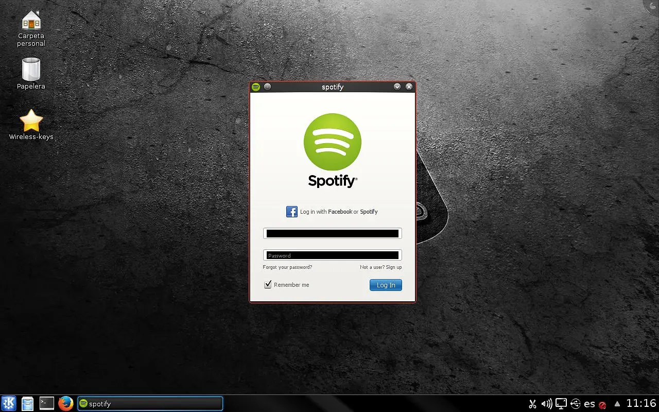Close the Spotify login window
The height and width of the screenshot is (412, 659).
tap(409, 87)
